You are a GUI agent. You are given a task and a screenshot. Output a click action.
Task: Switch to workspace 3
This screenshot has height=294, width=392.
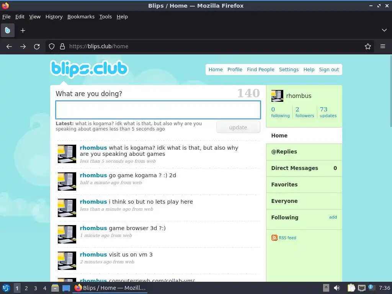click(x=36, y=288)
